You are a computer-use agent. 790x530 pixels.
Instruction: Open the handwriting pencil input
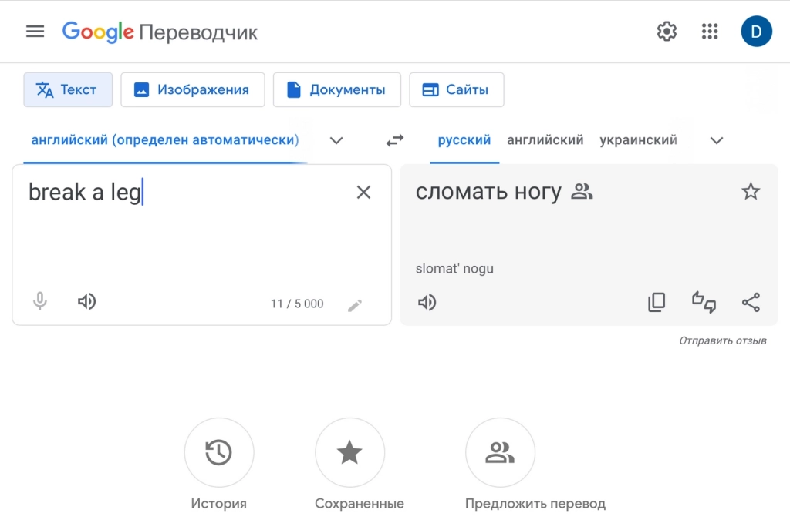pyautogui.click(x=355, y=305)
